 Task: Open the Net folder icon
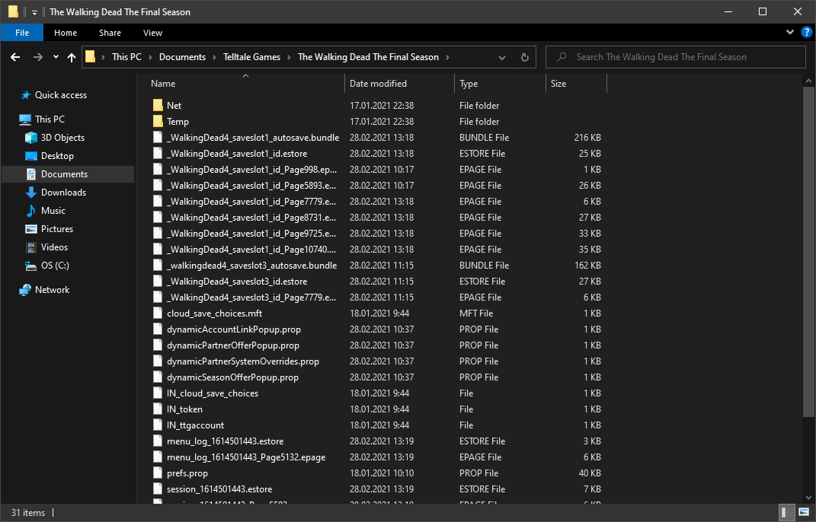[x=158, y=106]
